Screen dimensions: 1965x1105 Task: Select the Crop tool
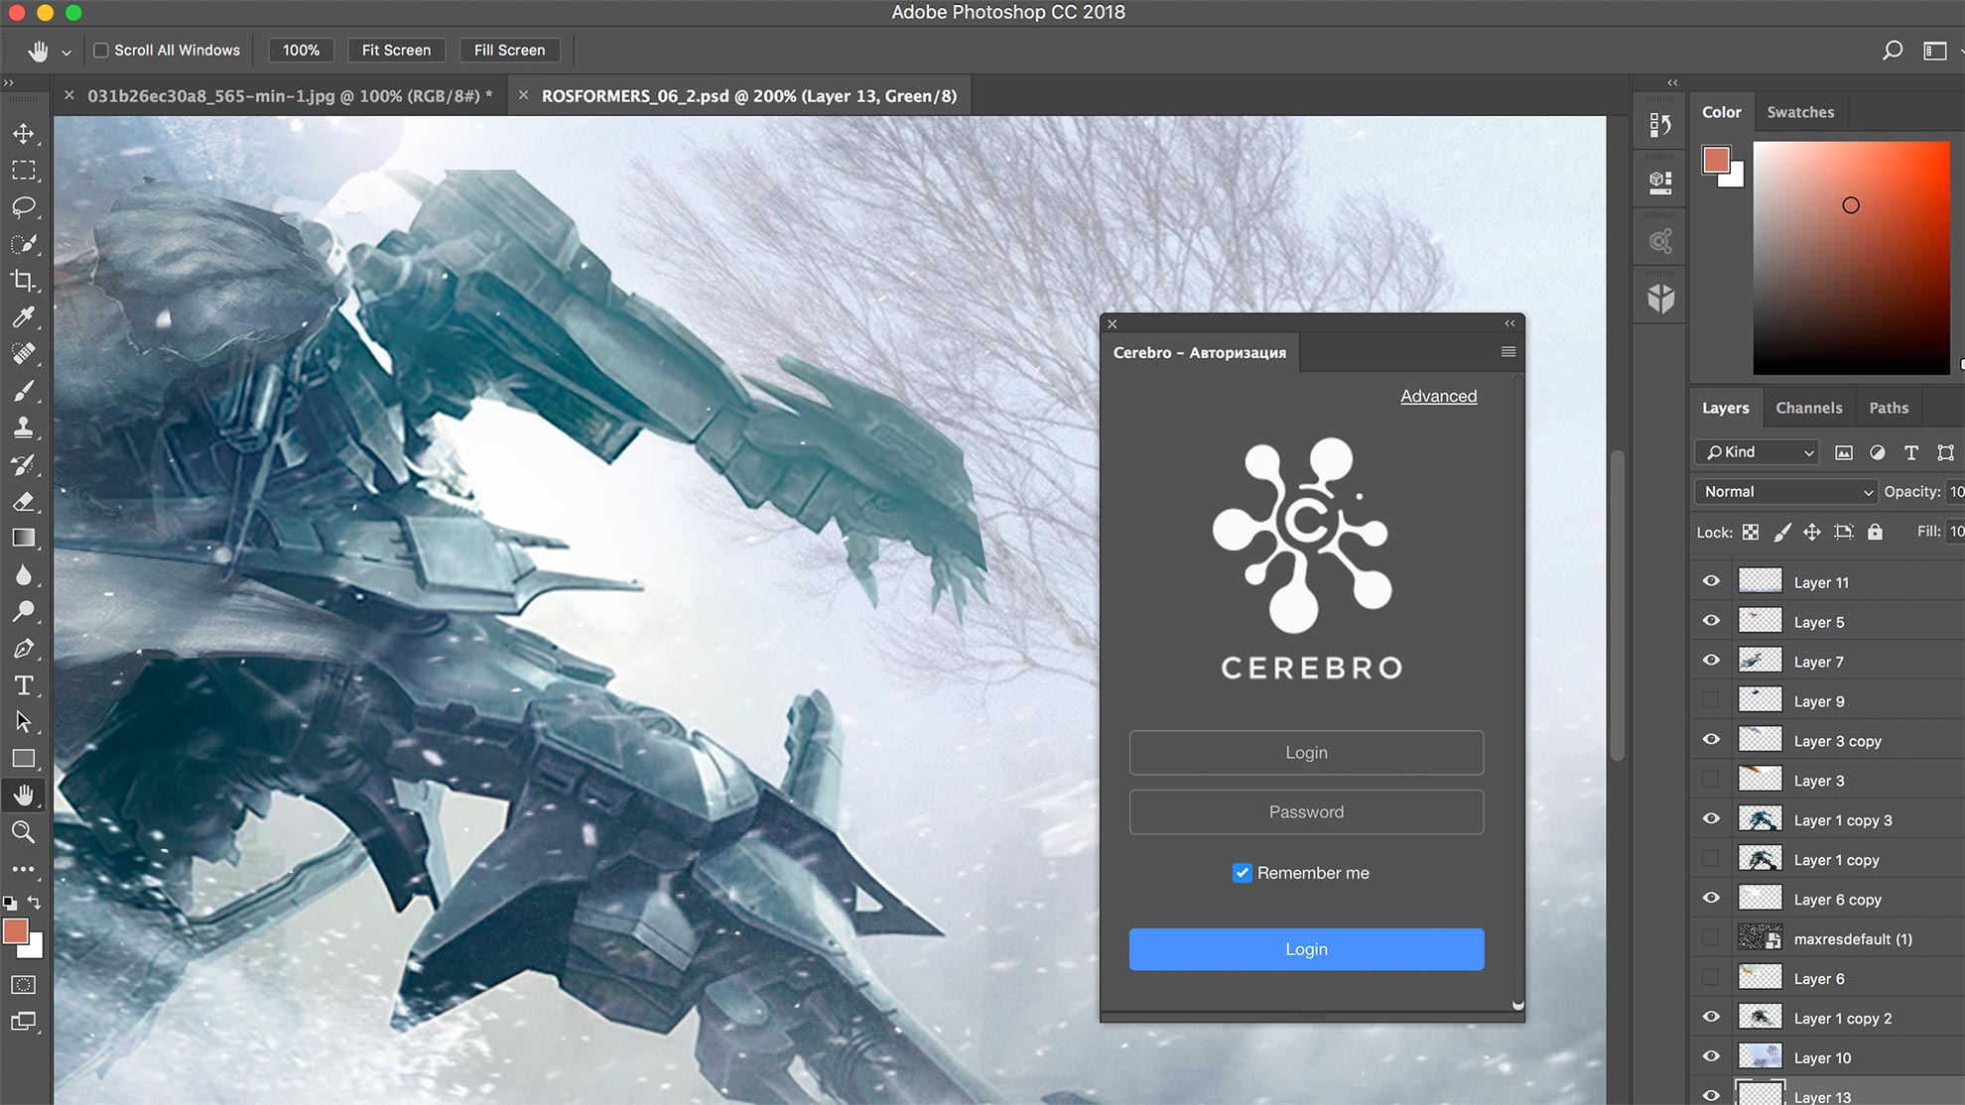23,281
